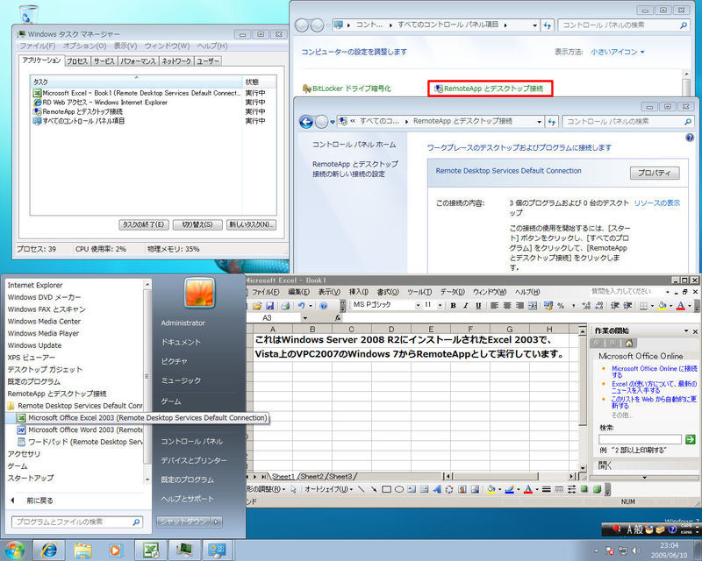This screenshot has width=702, height=561.
Task: Open the RemoteApp とデスクトップ接続 Control Panel link
Action: [x=490, y=89]
